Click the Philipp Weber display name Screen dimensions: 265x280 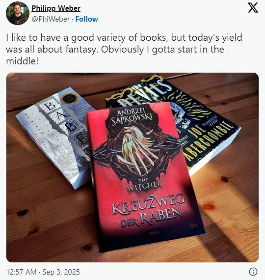click(x=56, y=8)
